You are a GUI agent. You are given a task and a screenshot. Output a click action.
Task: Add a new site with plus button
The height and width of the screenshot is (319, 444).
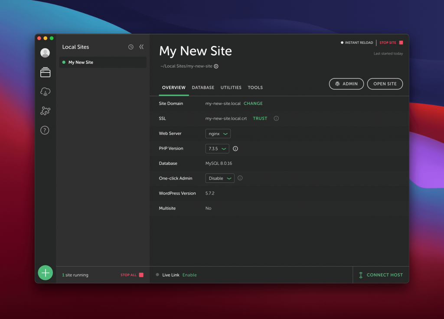coord(45,273)
